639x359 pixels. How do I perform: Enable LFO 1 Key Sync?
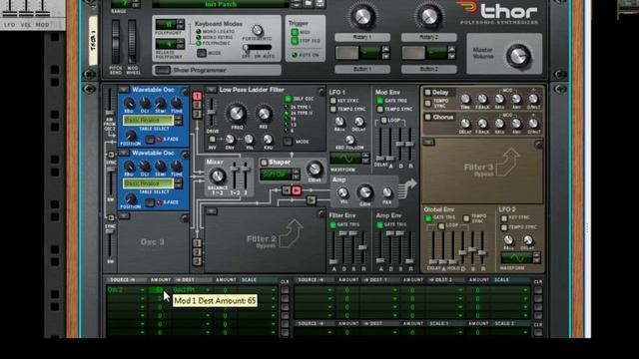click(x=333, y=101)
